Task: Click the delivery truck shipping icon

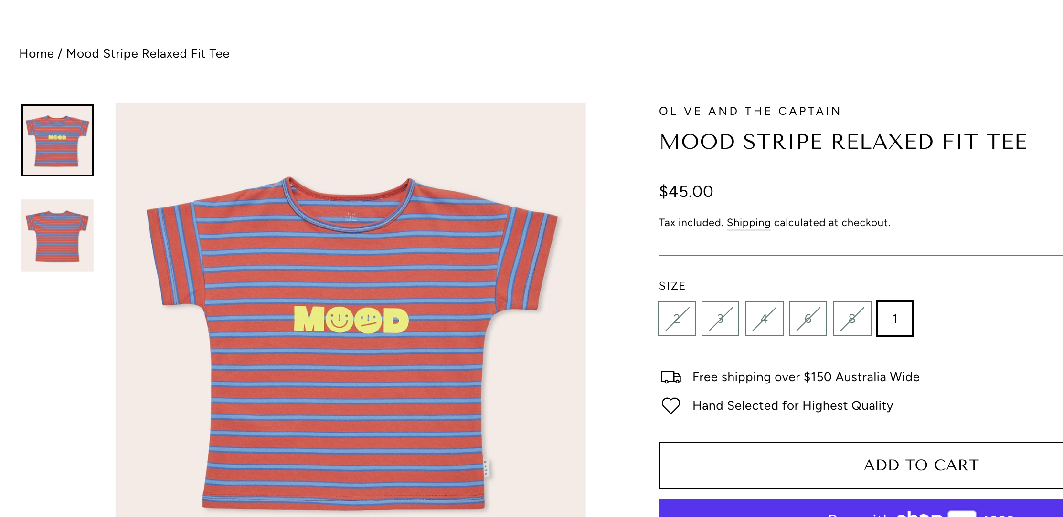Action: click(670, 377)
